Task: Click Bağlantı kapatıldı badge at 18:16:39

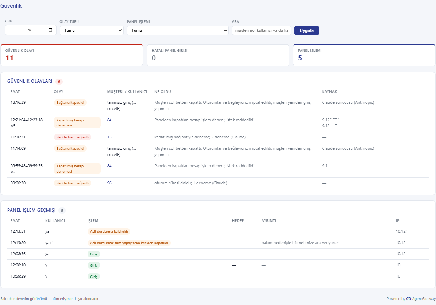Action: (x=70, y=102)
